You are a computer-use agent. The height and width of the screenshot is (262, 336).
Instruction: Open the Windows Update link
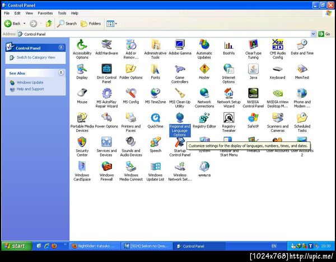point(30,83)
